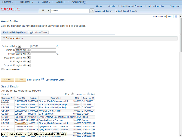This screenshot has width=182, height=137.
Task: Switch to Find an Existing Value tab
Action: tap(15, 32)
